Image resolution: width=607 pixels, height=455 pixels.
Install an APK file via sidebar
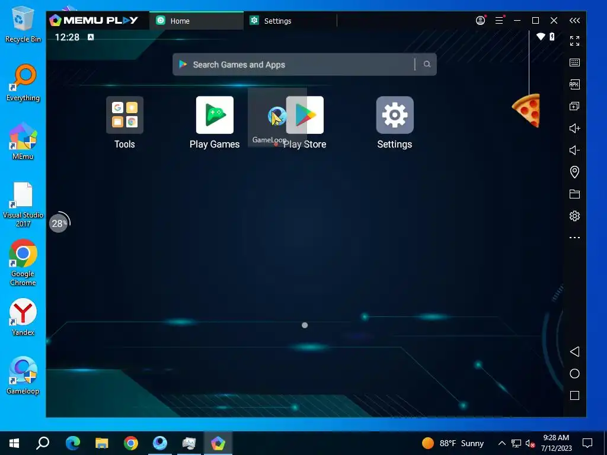click(x=574, y=84)
